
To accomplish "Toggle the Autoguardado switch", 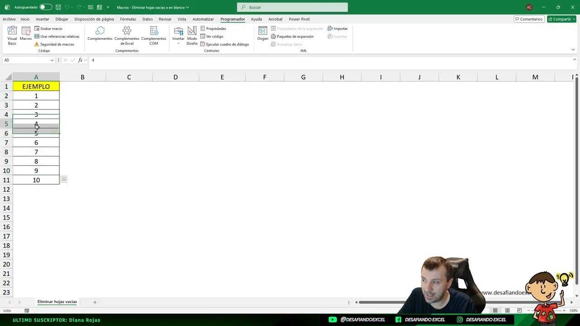I will click(x=45, y=7).
